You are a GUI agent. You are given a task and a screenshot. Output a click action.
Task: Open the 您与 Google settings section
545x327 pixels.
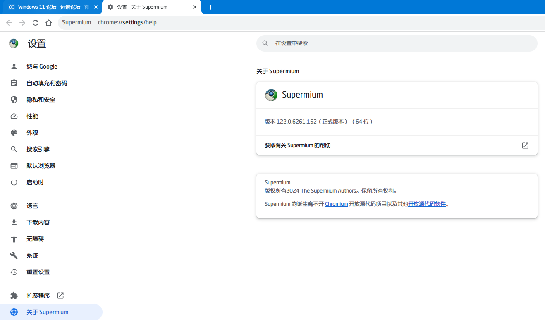pyautogui.click(x=51, y=67)
